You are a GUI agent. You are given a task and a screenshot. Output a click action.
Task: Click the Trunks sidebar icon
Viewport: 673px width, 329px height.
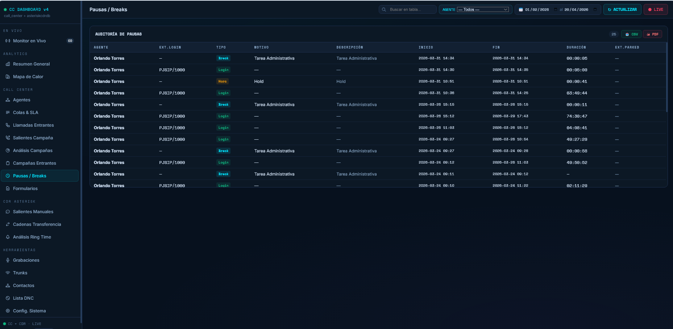click(8, 273)
